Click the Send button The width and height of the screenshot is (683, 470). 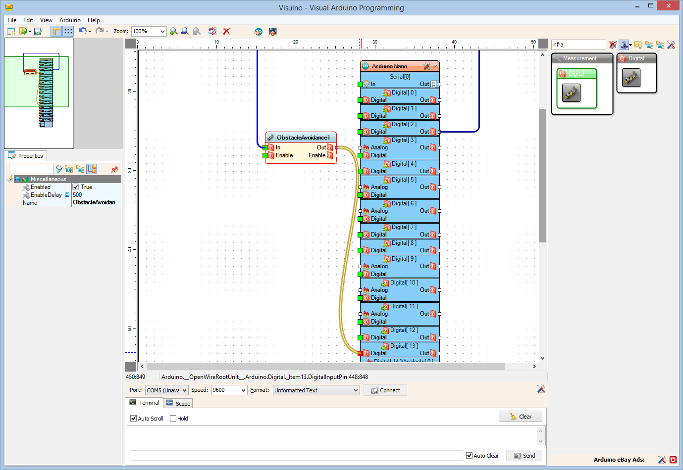tap(524, 456)
